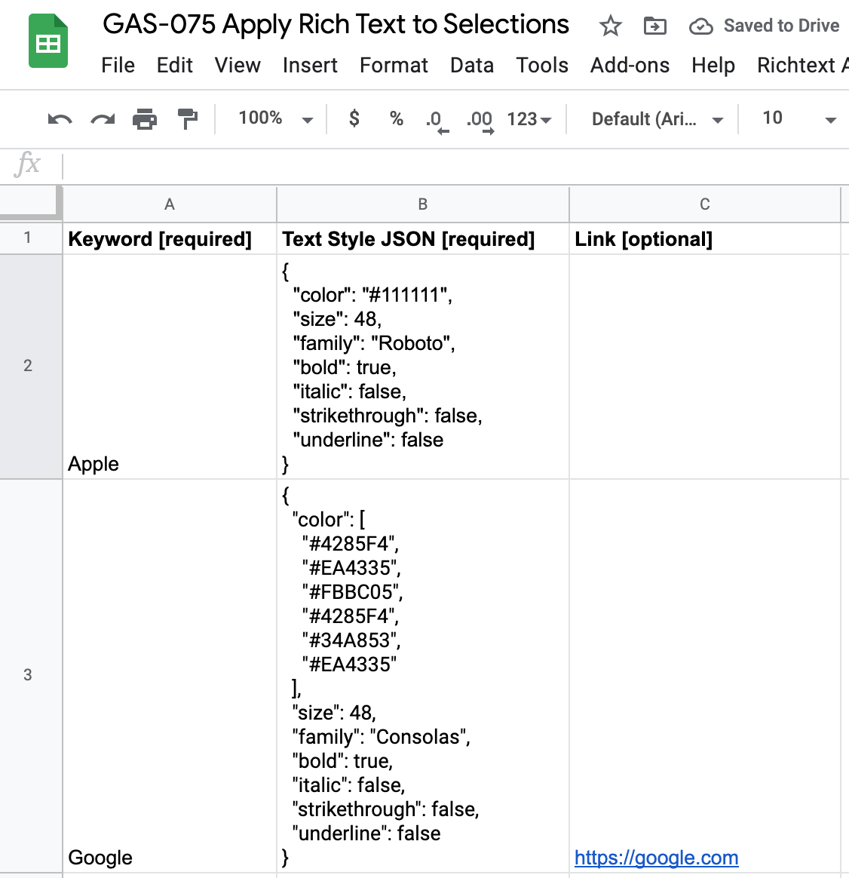849x878 pixels.
Task: Move the document using folder icon
Action: (654, 26)
